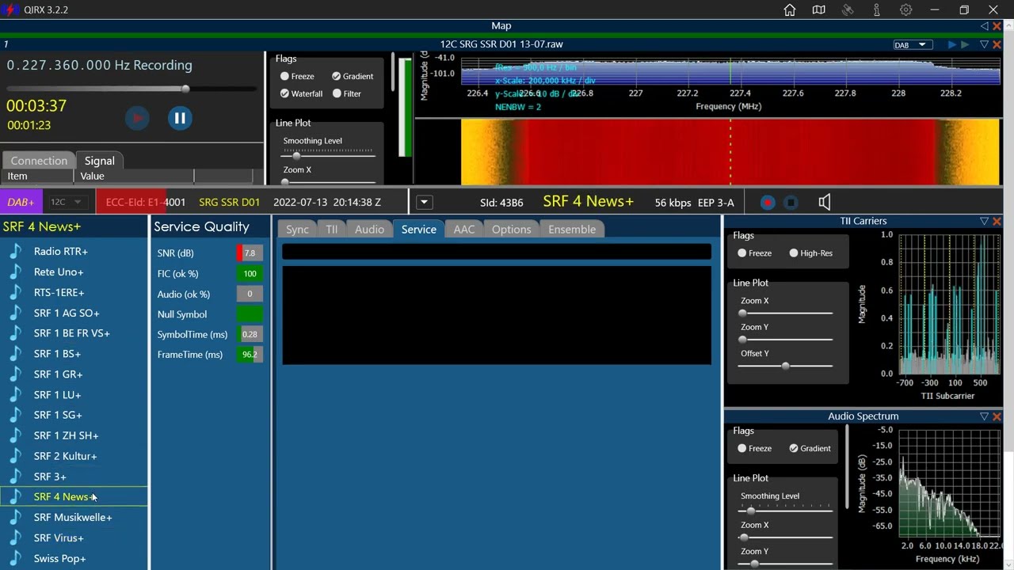Screen dimensions: 1014x570
Task: Click the recording playback position slider
Action: tap(132, 89)
